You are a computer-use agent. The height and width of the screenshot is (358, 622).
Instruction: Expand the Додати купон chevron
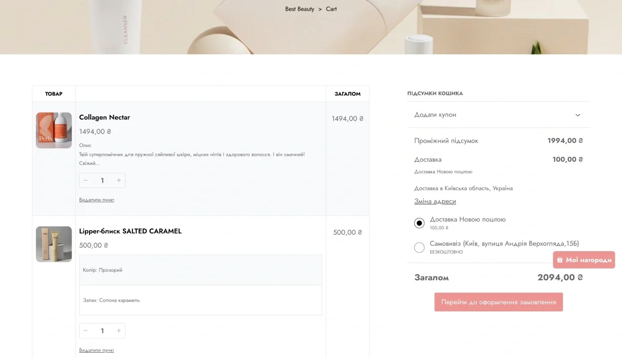click(578, 115)
